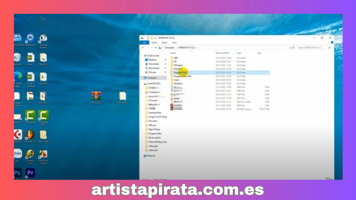Open the Format Factory desktop shortcut

(43, 41)
